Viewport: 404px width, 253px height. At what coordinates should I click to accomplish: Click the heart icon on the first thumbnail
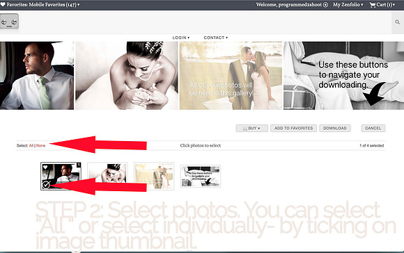45,167
